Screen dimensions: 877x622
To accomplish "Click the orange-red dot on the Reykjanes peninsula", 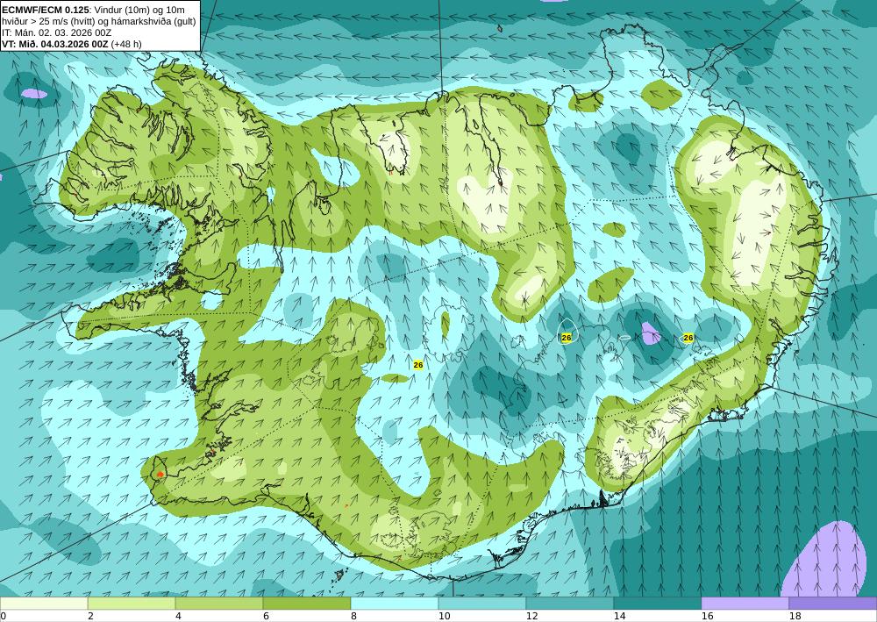I will [x=160, y=475].
